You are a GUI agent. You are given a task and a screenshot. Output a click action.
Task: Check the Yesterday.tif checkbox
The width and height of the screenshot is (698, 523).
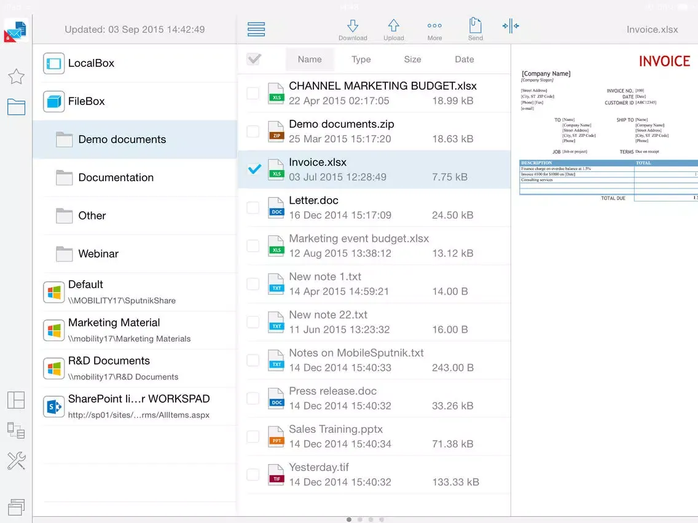point(253,475)
